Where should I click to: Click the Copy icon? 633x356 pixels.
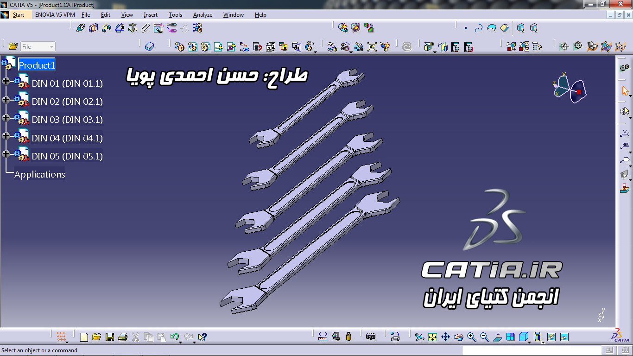click(x=149, y=337)
